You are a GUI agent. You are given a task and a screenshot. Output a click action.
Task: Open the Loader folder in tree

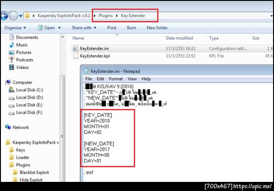(22, 157)
